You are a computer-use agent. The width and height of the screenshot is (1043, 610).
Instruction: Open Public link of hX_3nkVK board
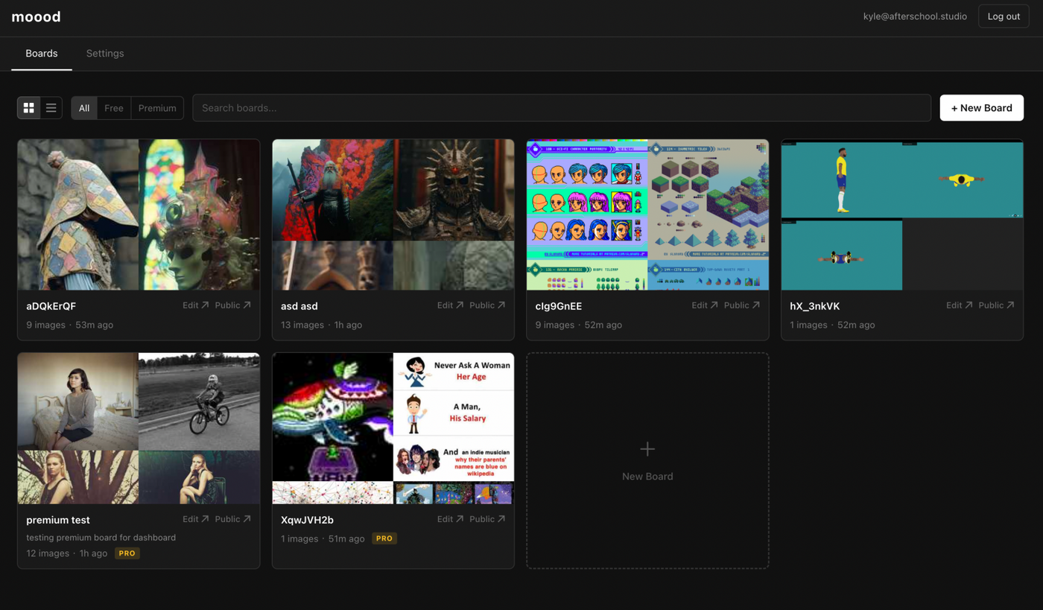[x=995, y=305]
